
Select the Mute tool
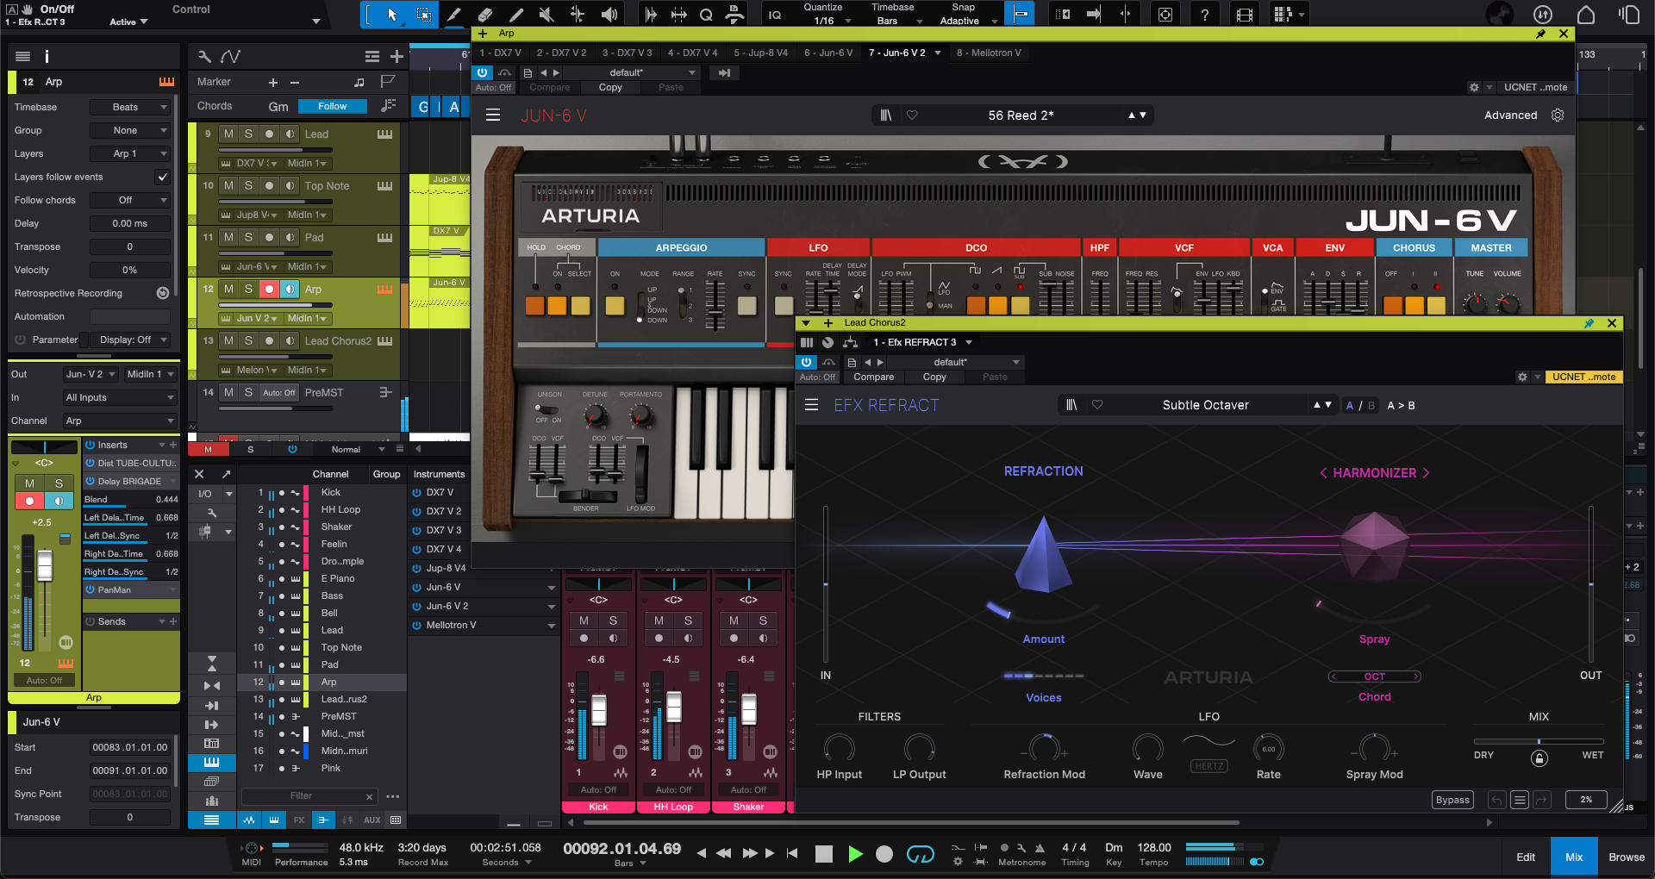(x=546, y=15)
